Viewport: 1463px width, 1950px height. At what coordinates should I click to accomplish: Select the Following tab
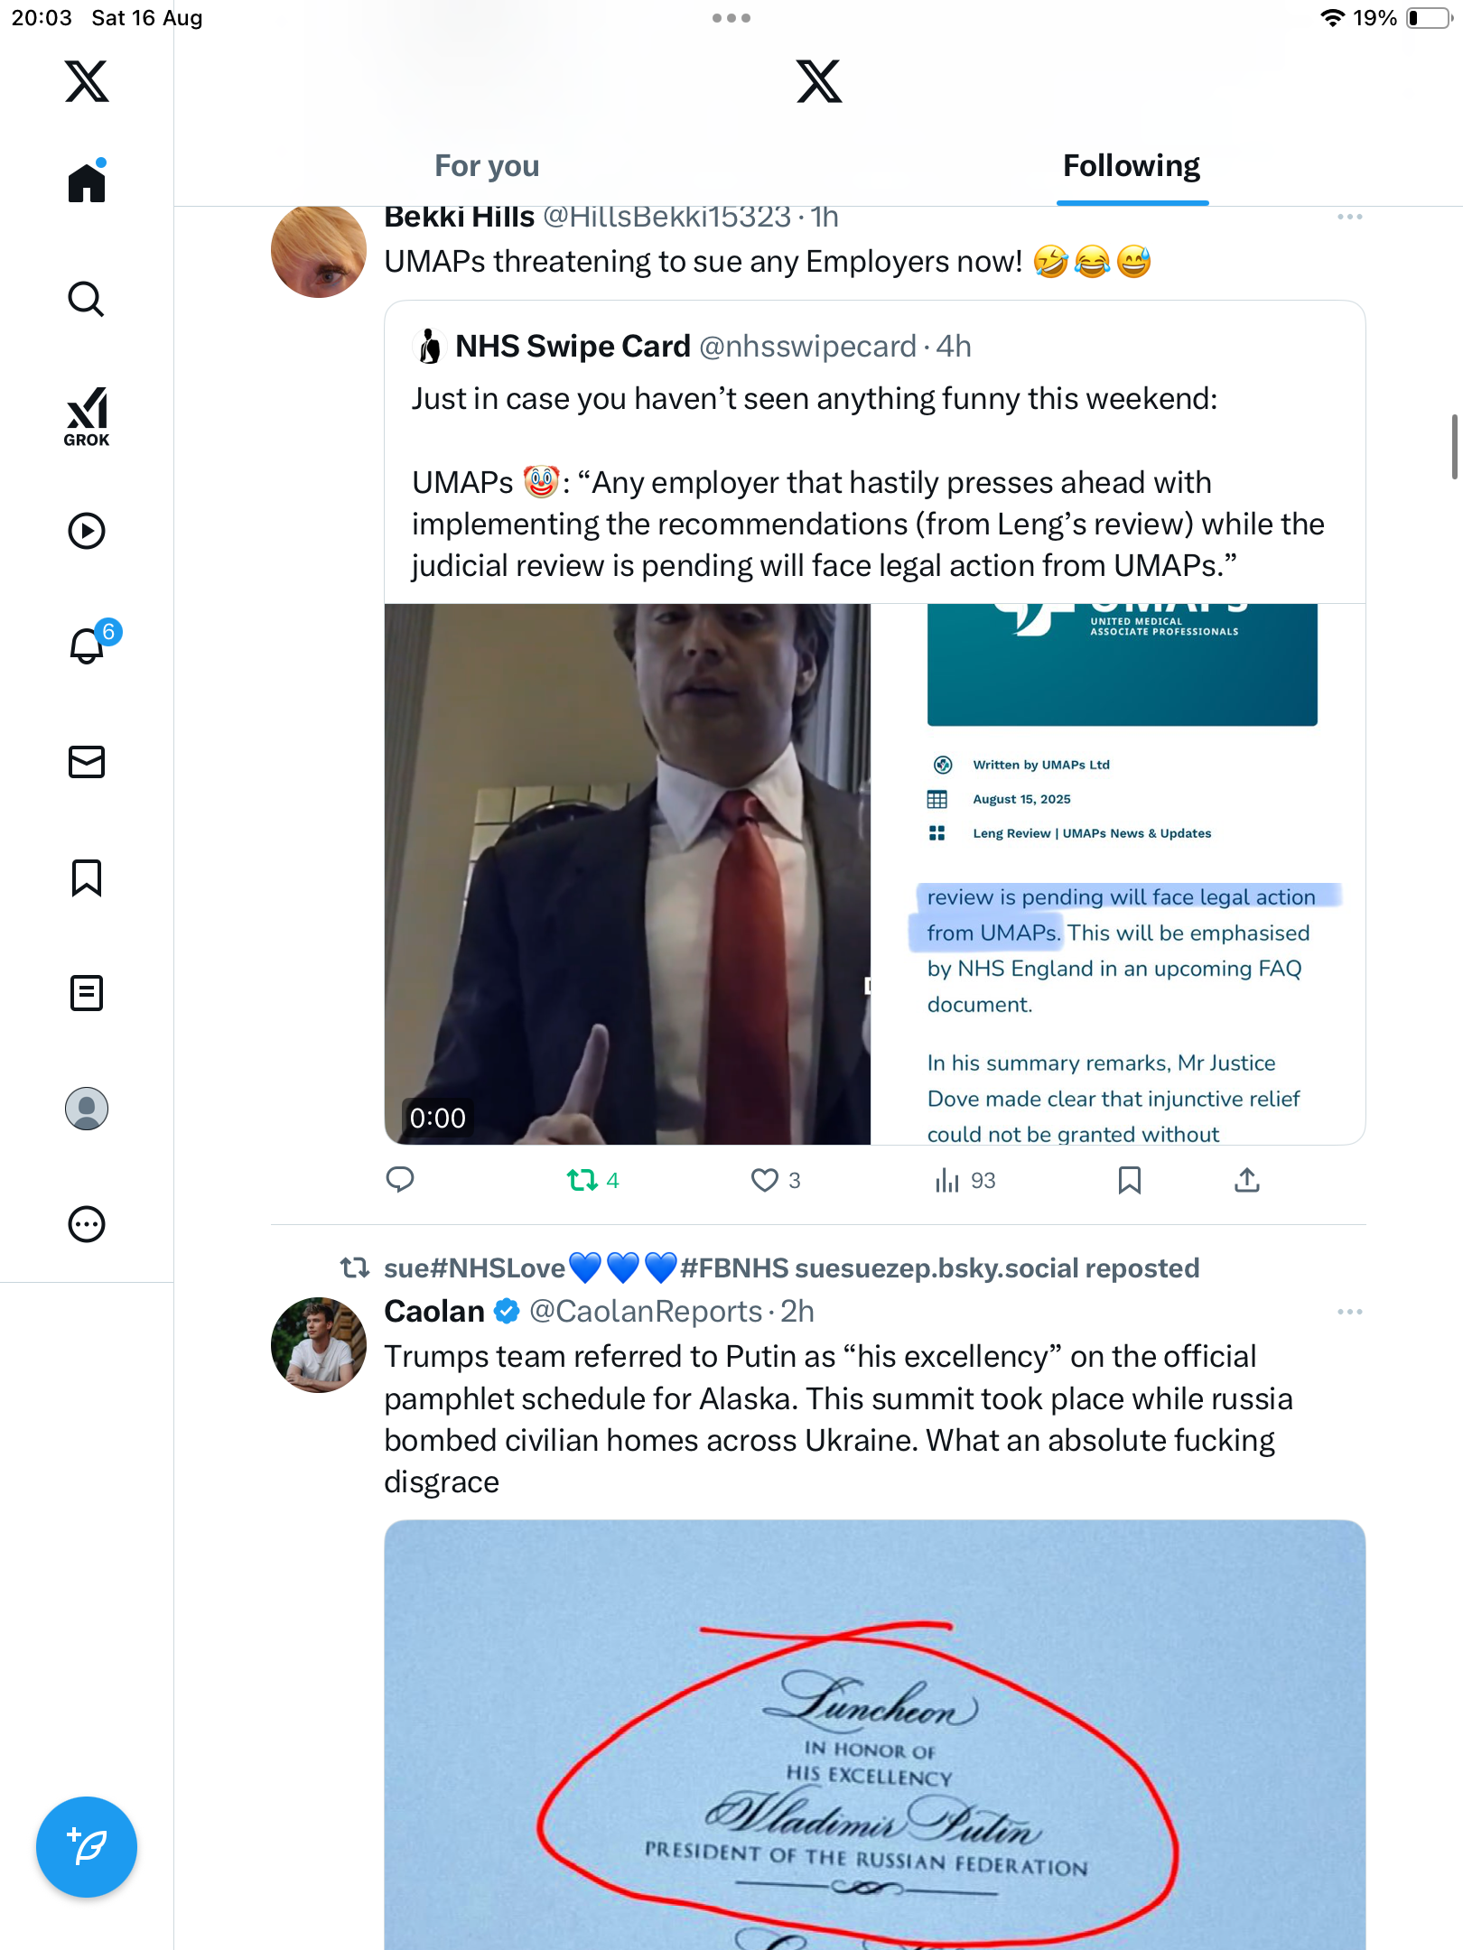[1131, 166]
